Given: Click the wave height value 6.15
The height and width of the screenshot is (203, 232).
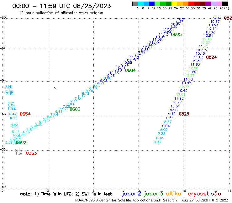Looking at the screenshot, I should click(x=160, y=138).
